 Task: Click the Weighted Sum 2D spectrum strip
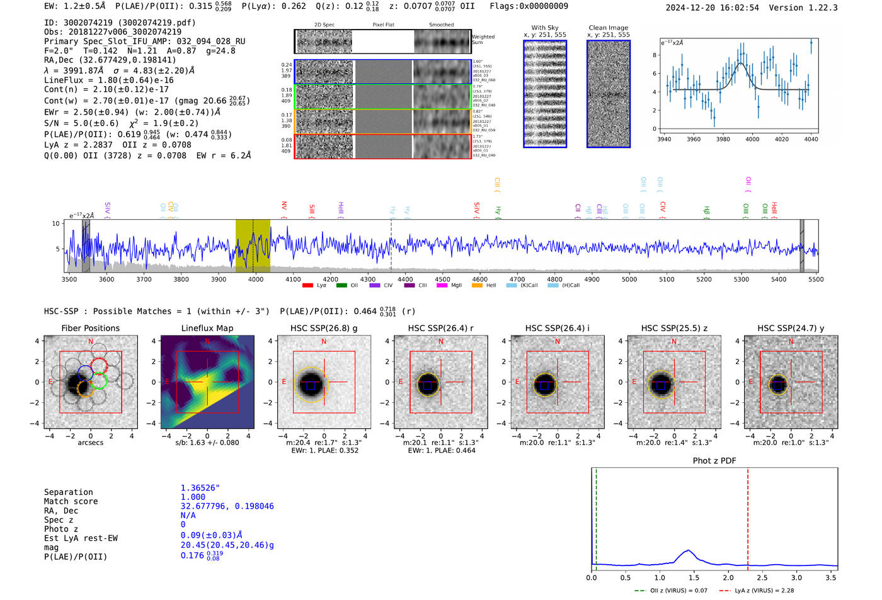coord(383,42)
